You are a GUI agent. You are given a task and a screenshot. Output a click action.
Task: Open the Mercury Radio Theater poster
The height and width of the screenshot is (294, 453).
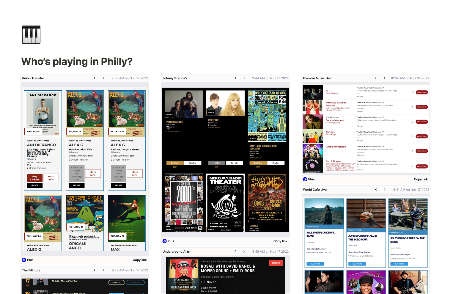(x=226, y=203)
